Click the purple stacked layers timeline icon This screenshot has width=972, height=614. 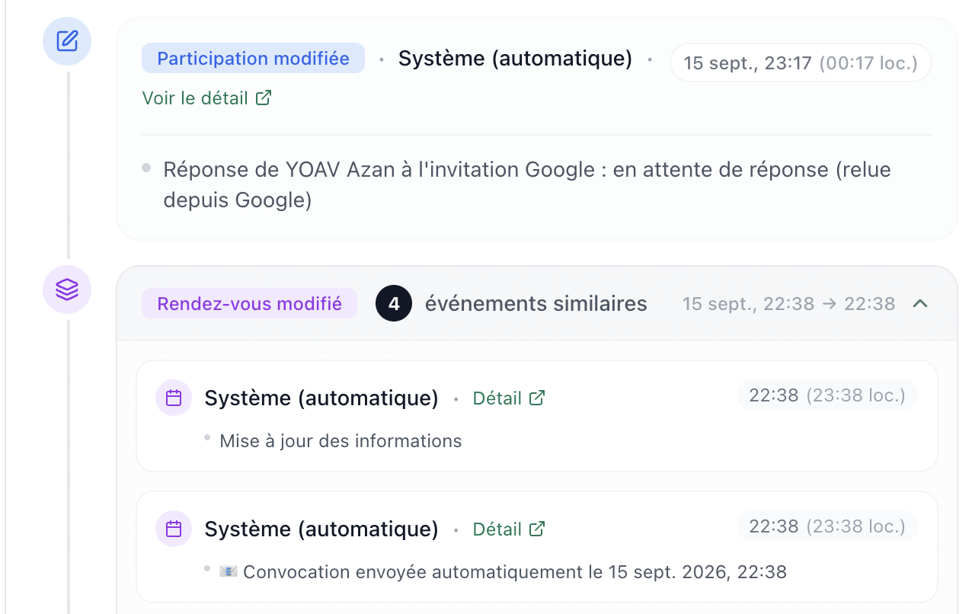coord(67,289)
